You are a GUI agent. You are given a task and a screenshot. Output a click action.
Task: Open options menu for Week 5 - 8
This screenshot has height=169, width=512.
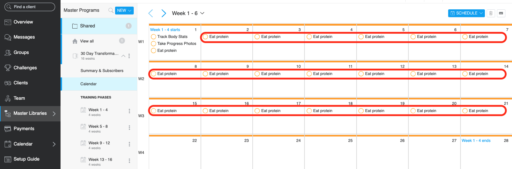click(x=130, y=128)
